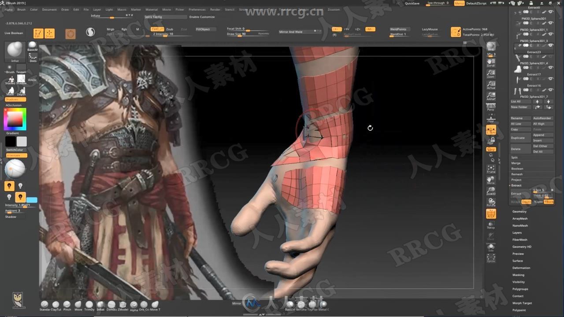Open the Dots stroke type selector
Viewport: 564px width, 317px height.
pos(33,58)
